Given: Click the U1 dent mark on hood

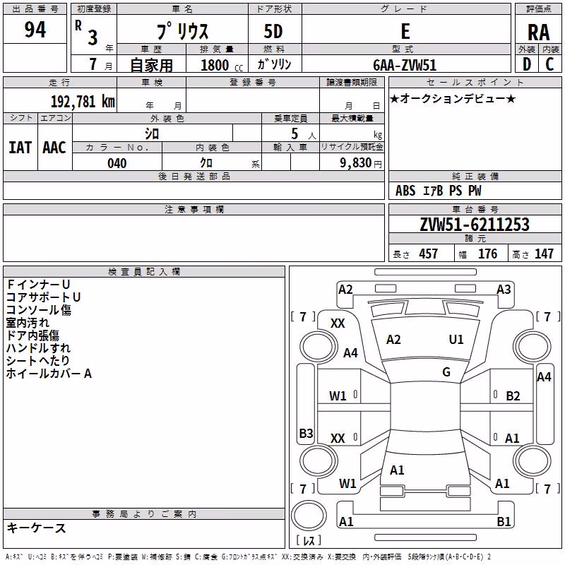Looking at the screenshot, I should coord(456,340).
